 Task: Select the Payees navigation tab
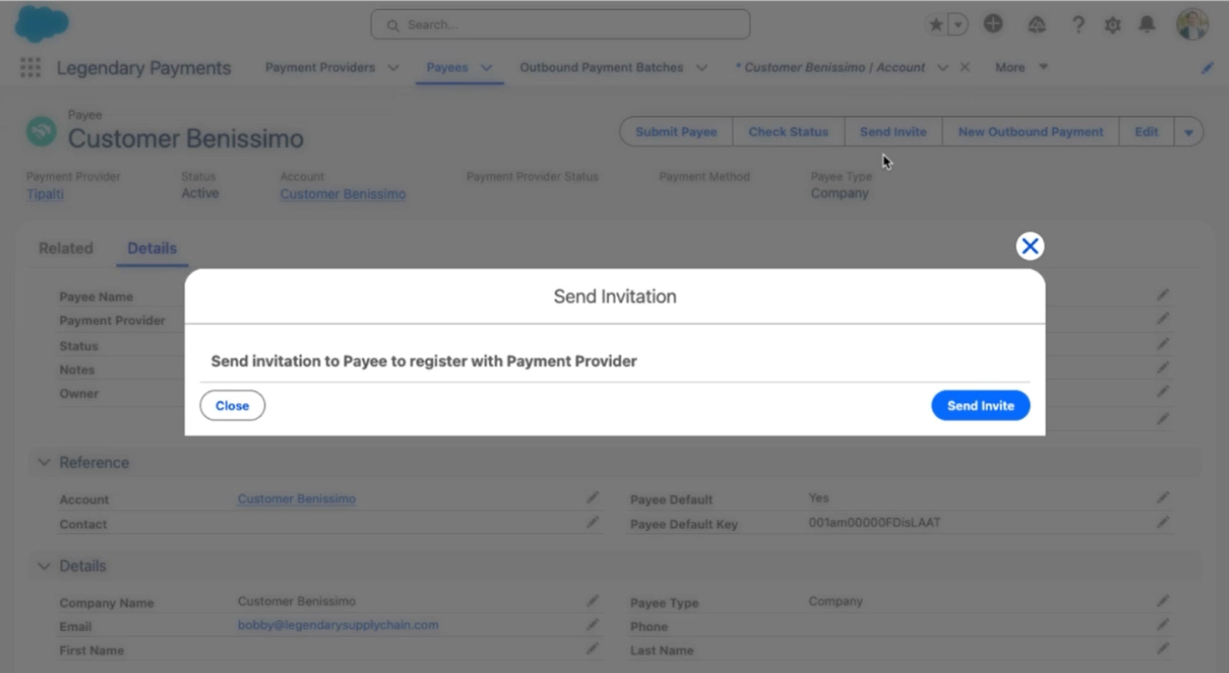coord(447,67)
